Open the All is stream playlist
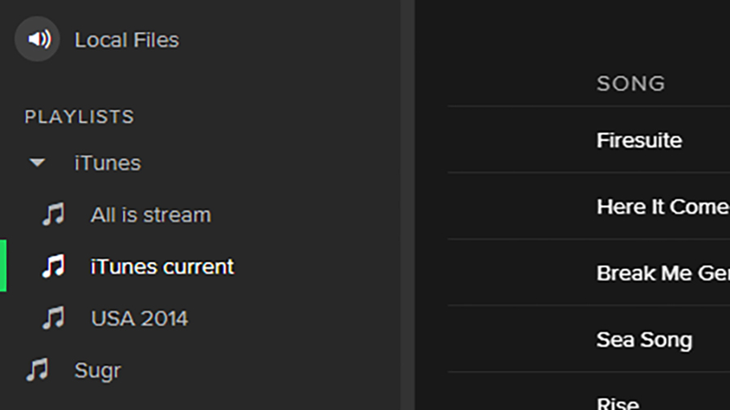 [x=151, y=215]
